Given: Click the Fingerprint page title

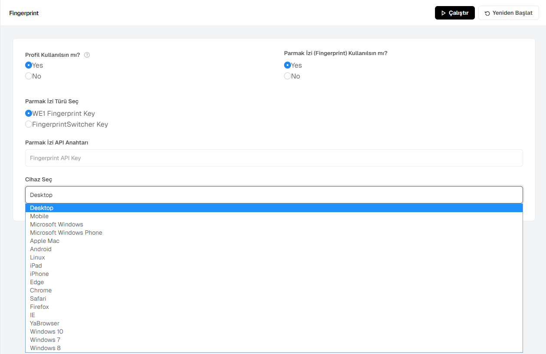Looking at the screenshot, I should tap(24, 13).
